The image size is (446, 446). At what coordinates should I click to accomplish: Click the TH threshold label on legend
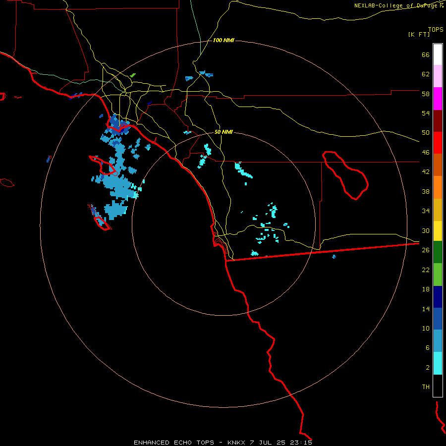point(426,387)
